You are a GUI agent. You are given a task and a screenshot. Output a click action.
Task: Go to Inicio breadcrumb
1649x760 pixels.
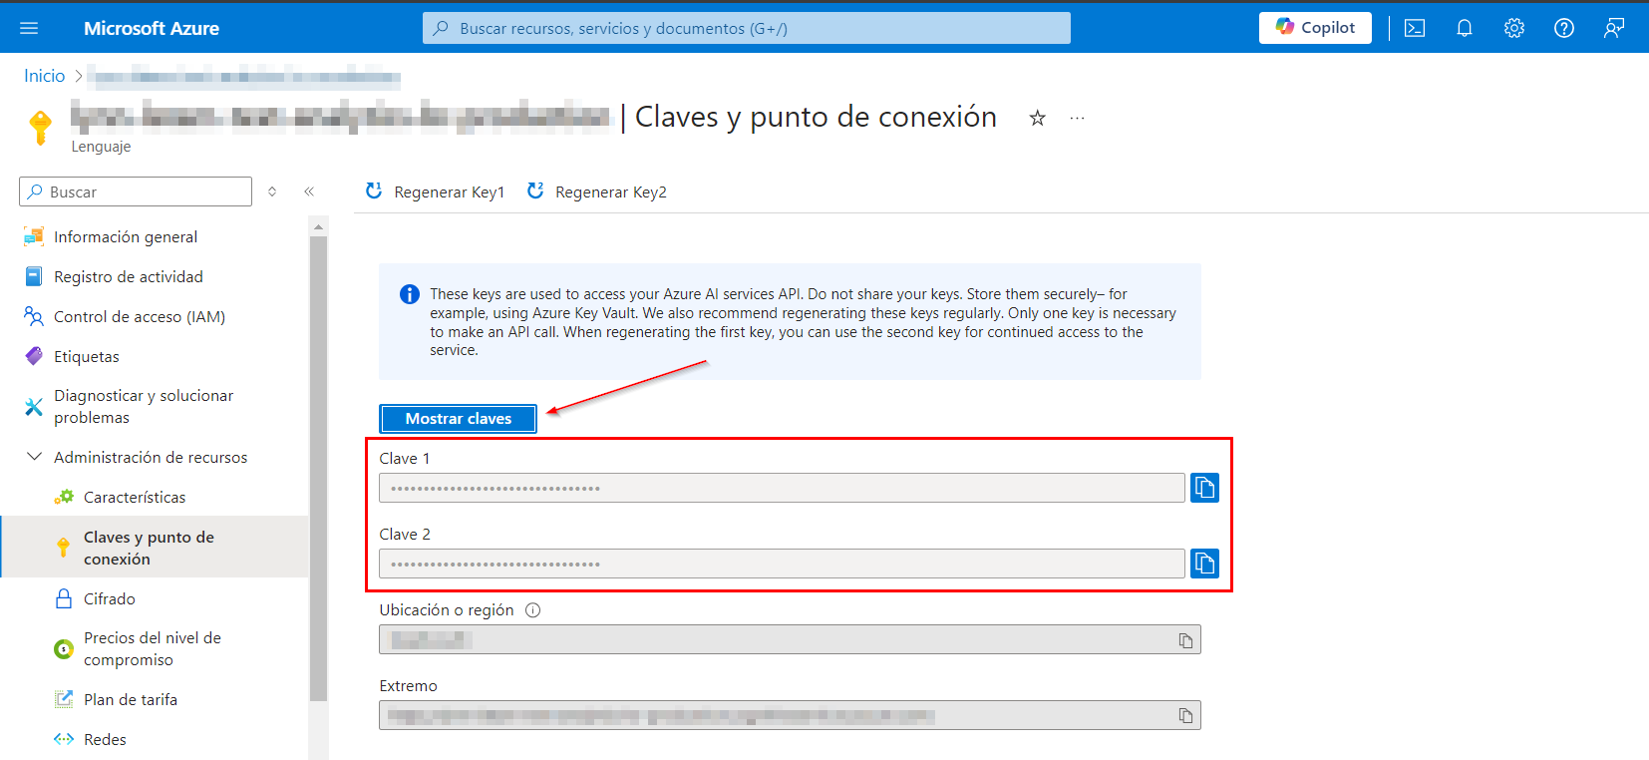pyautogui.click(x=45, y=76)
